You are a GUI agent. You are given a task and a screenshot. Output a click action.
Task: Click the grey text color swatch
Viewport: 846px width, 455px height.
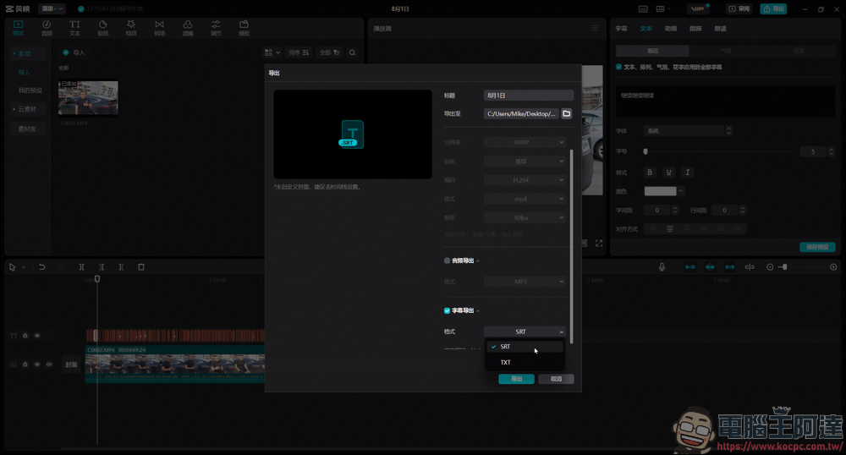click(660, 191)
